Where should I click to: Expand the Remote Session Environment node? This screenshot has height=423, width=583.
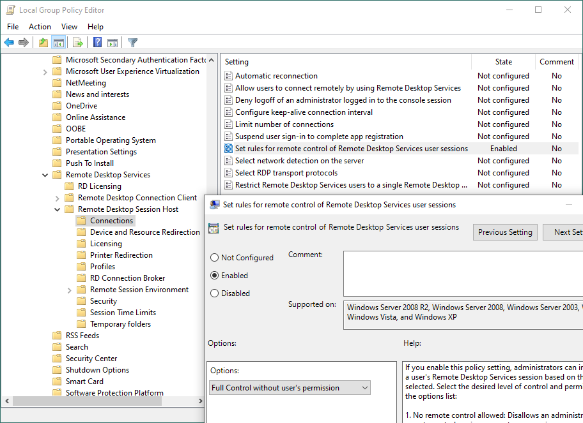point(70,290)
